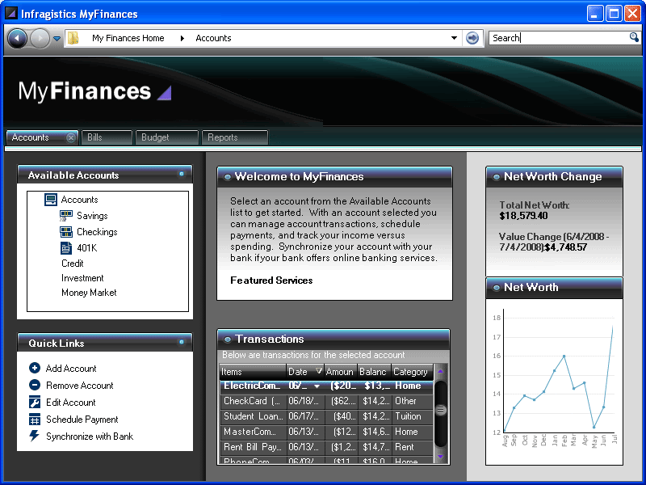This screenshot has height=485, width=646.
Task: Click the transactions scrollbar down arrow
Action: pos(440,456)
